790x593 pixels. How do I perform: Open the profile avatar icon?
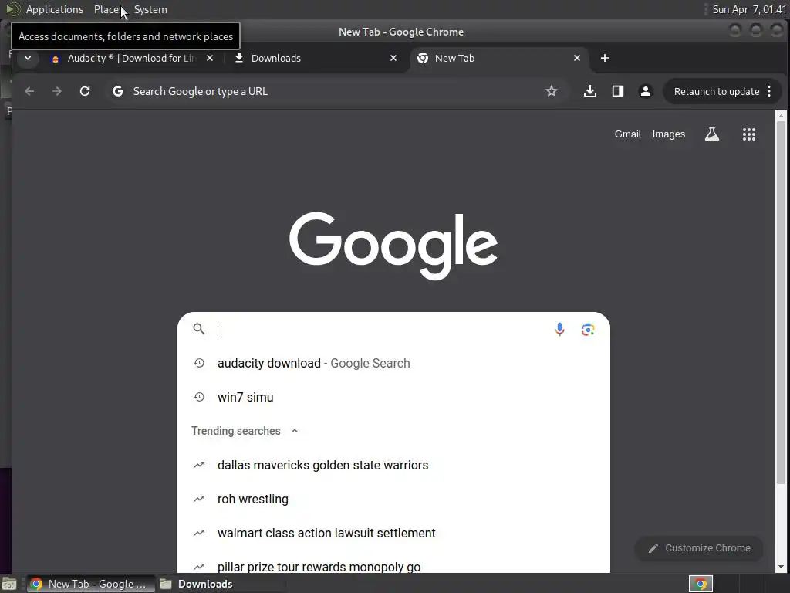coord(646,91)
